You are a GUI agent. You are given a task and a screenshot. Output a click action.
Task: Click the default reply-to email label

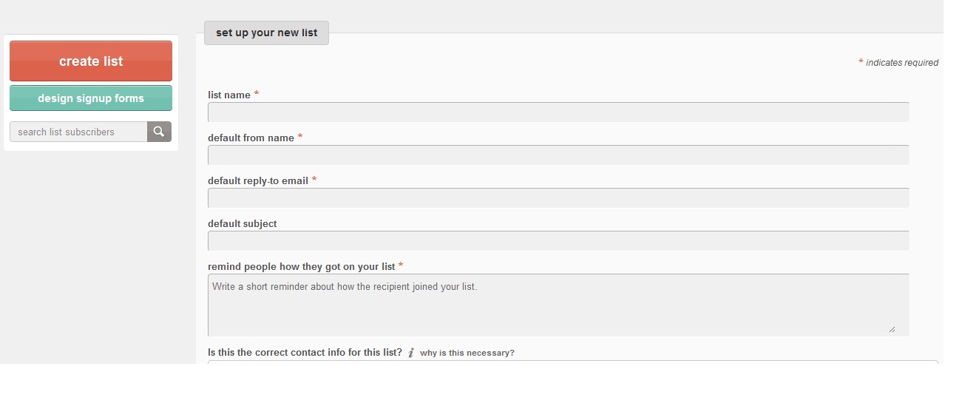click(258, 180)
